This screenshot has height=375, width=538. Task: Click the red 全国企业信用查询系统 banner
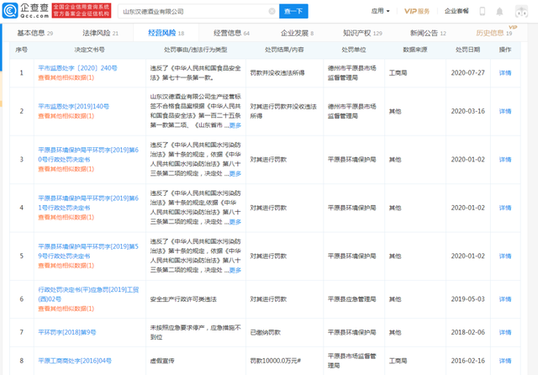(82, 11)
